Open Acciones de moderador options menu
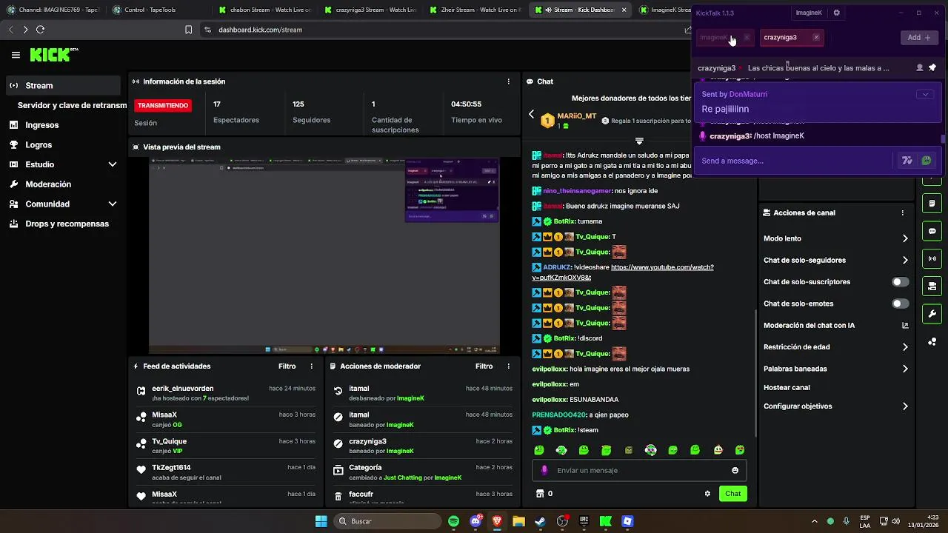Viewport: 948px width, 533px height. [x=508, y=366]
